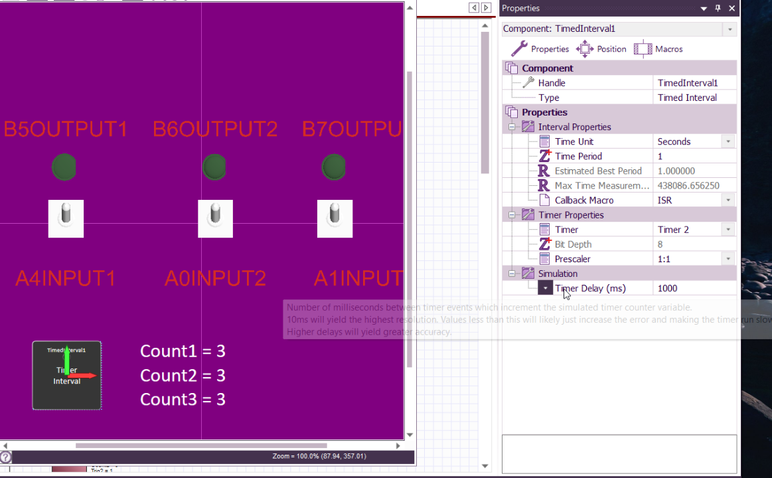
Task: Click the R icon beside Estimated Best Period
Action: (x=544, y=171)
